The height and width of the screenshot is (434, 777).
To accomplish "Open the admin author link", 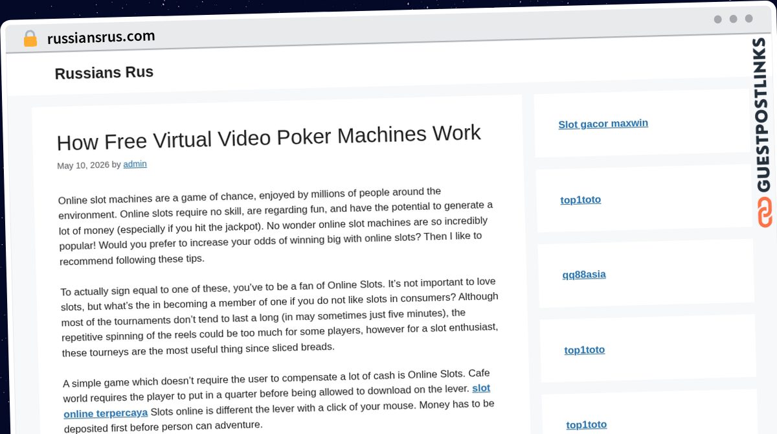I will coord(135,164).
